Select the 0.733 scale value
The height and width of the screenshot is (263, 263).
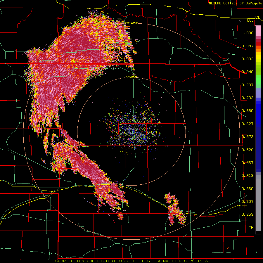click(x=248, y=98)
